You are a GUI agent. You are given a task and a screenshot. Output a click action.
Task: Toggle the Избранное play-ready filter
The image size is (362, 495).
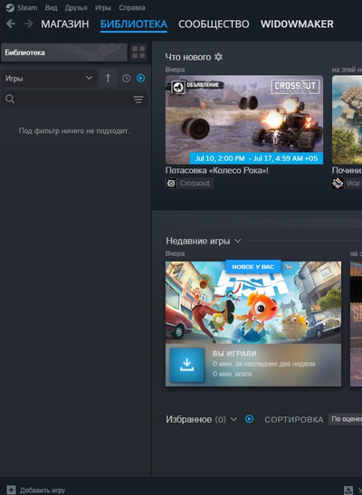250,419
